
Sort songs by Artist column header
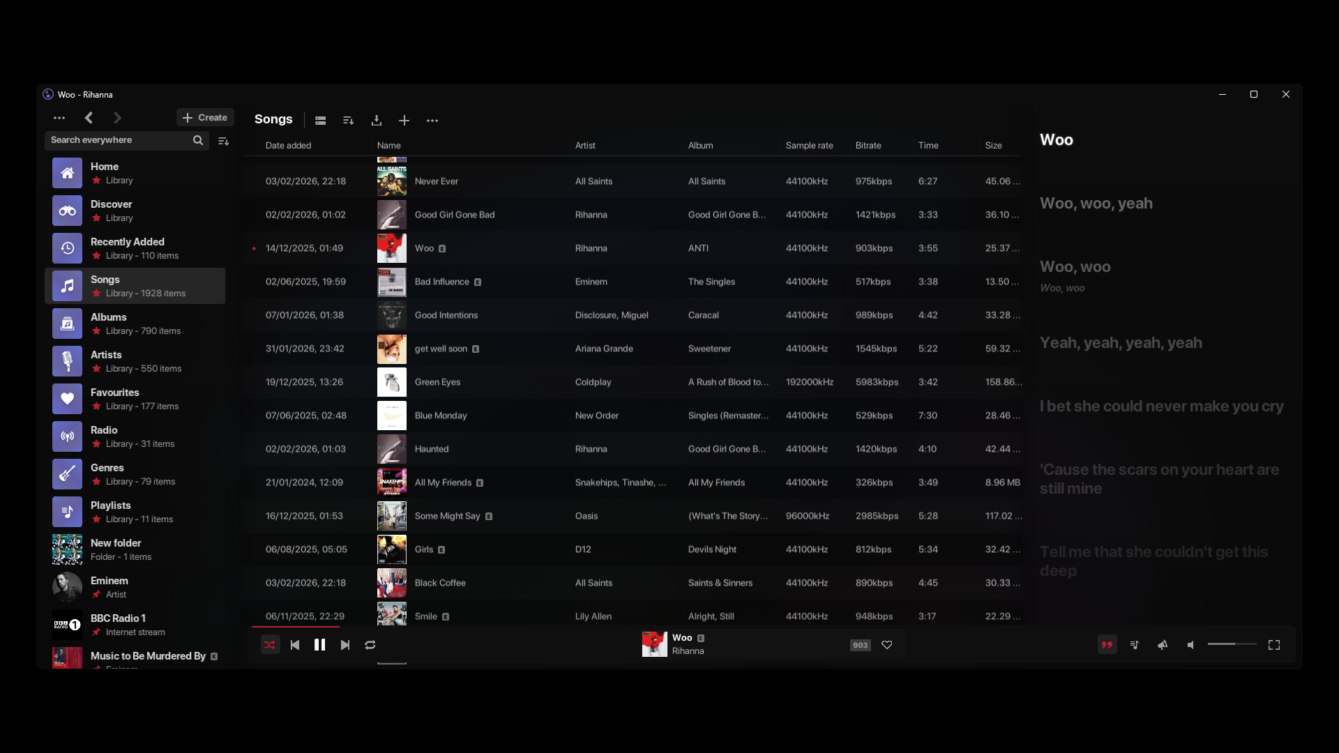click(585, 145)
